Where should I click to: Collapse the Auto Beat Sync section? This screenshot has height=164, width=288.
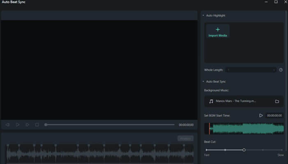(x=203, y=82)
